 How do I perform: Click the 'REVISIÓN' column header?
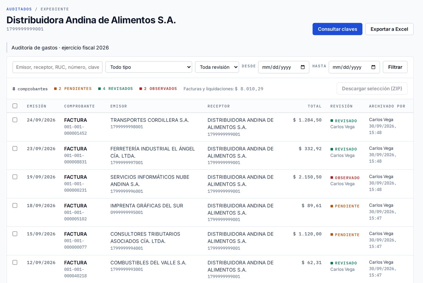click(342, 106)
